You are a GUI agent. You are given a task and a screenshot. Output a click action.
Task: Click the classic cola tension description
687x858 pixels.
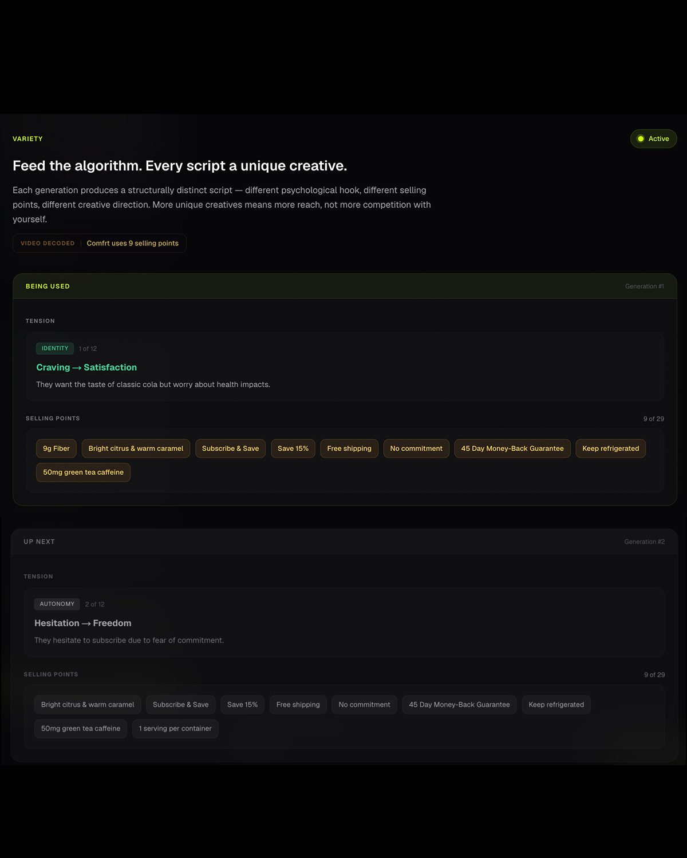(x=153, y=384)
